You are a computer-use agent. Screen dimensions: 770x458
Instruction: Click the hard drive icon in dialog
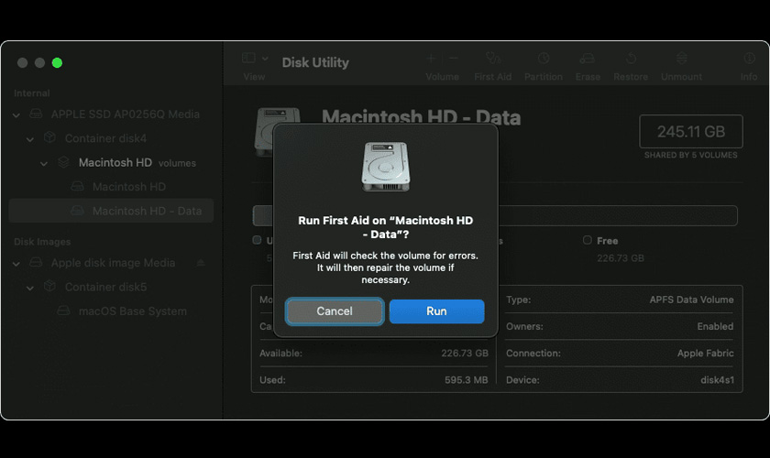(386, 167)
